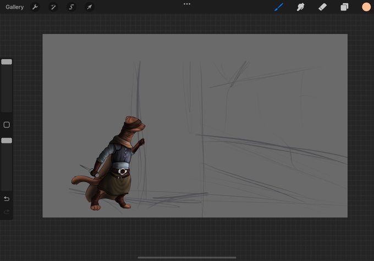Click the brush opacity slider handle
374x261 pixels.
click(x=7, y=141)
